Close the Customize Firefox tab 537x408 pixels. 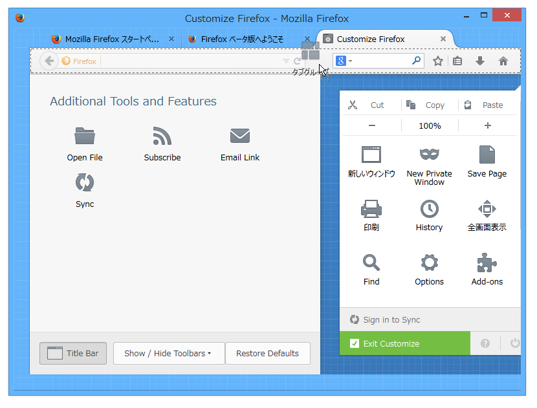443,39
